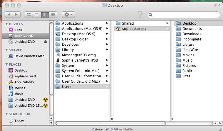
Task: Select Applications (Mac OS 9) folder
Action: click(82, 28)
